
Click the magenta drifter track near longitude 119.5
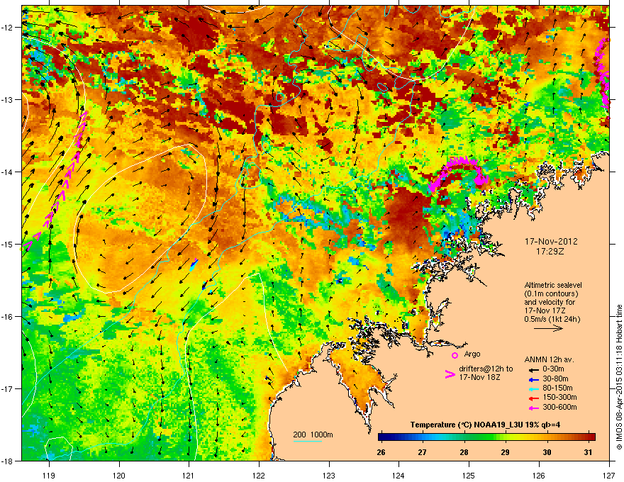tap(55, 181)
